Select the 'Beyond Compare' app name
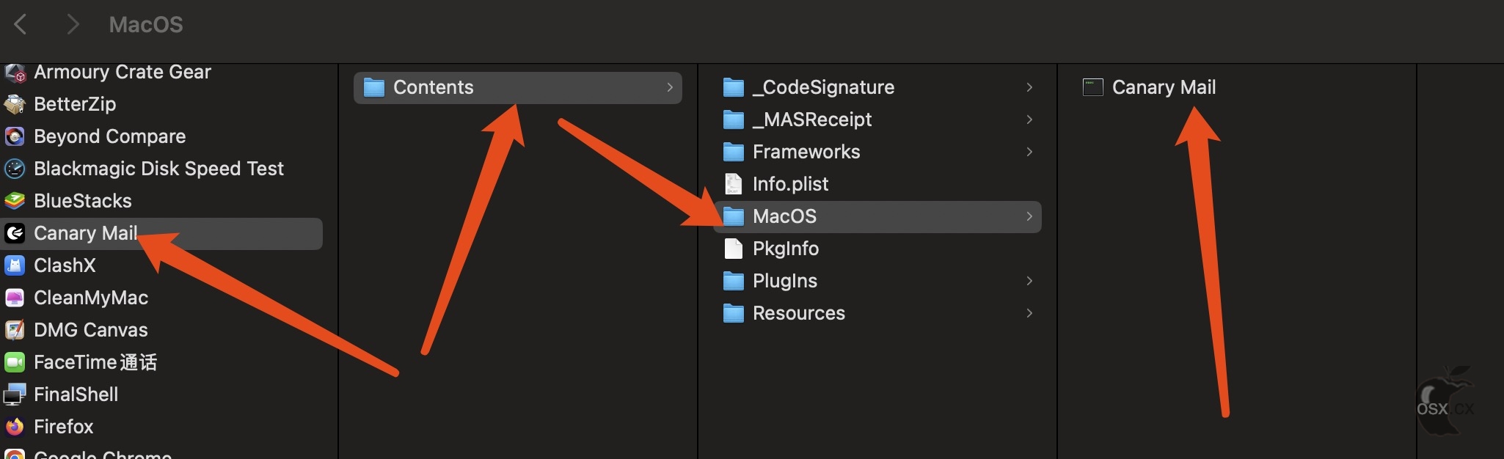The image size is (1504, 459). [110, 136]
